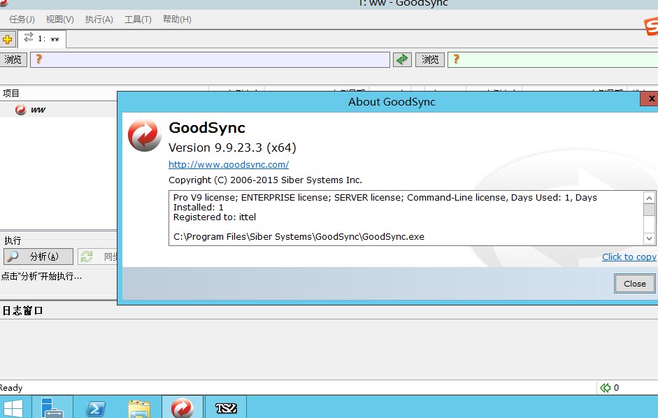The height and width of the screenshot is (418, 658).
Task: Click the green double-arrow status bar icon
Action: click(605, 388)
